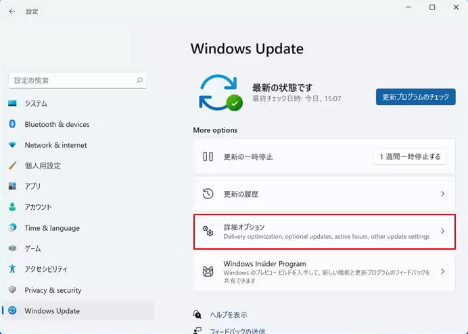
Task: Click 更新の一時停止 label
Action: pos(248,157)
